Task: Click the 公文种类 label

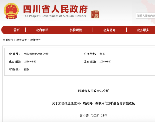Action: tap(90, 54)
